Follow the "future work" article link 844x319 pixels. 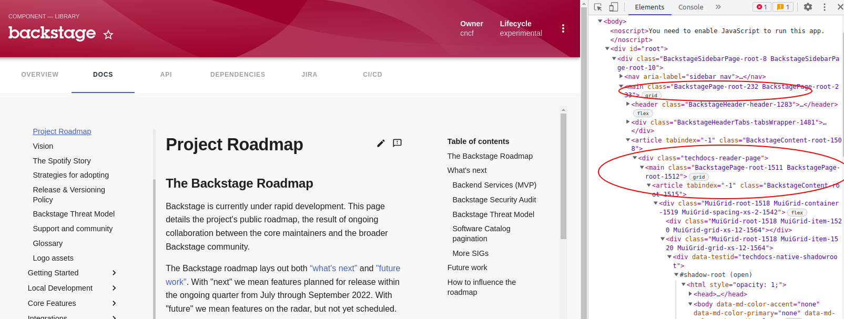(x=388, y=268)
